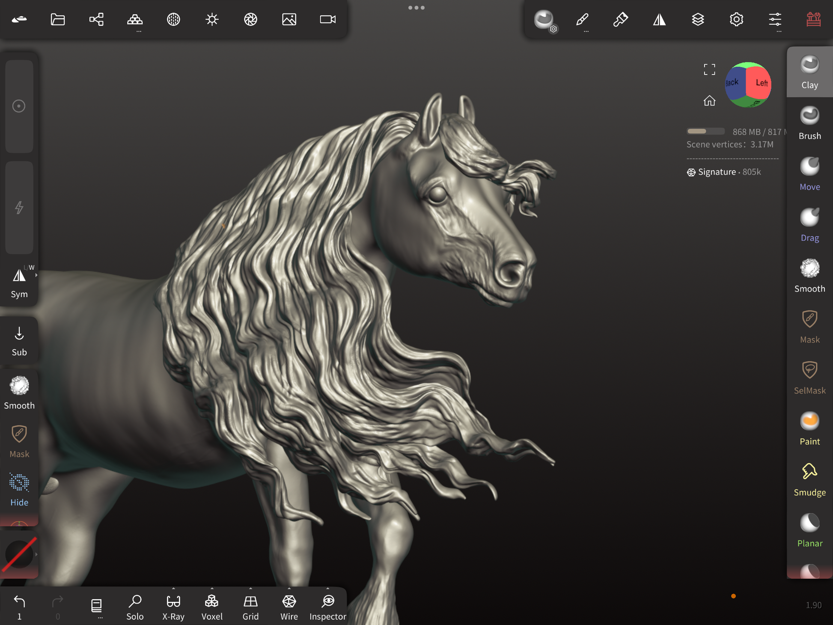Expand Grid options caret
Screen dimensions: 833x625
250,589
